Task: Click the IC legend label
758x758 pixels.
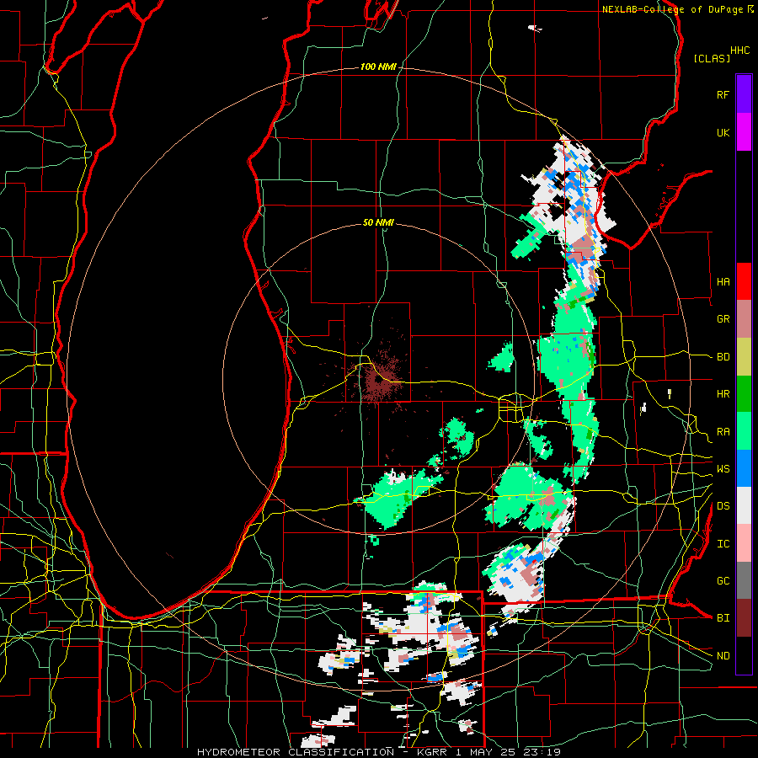Action: (x=723, y=544)
